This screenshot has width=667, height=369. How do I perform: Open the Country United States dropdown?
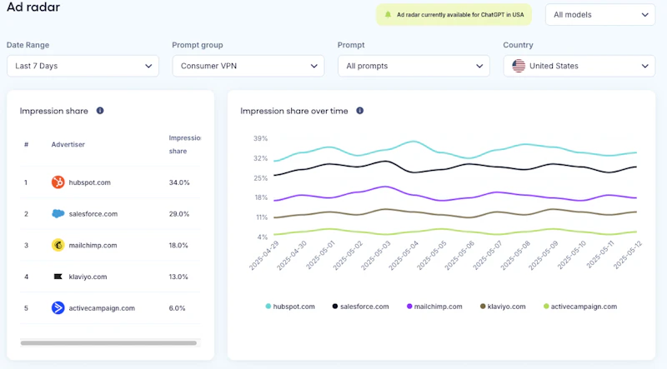pos(579,66)
